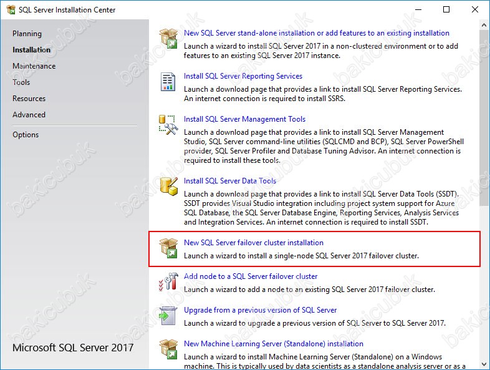Viewport: 490px width, 370px height.
Task: Click the Machine Learning Server box icon
Action: coord(169,349)
